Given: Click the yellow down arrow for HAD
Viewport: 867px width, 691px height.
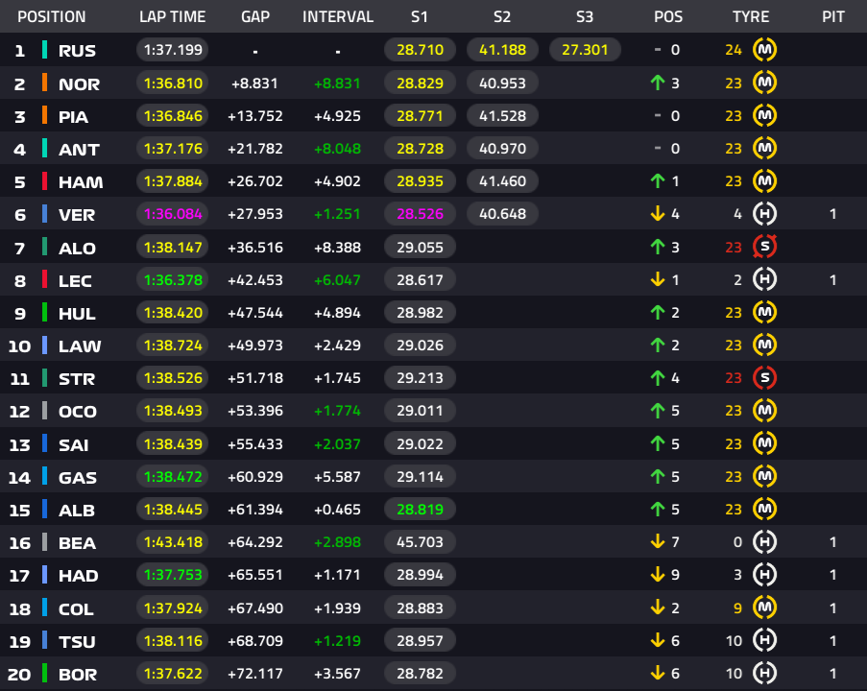Looking at the screenshot, I should point(658,574).
